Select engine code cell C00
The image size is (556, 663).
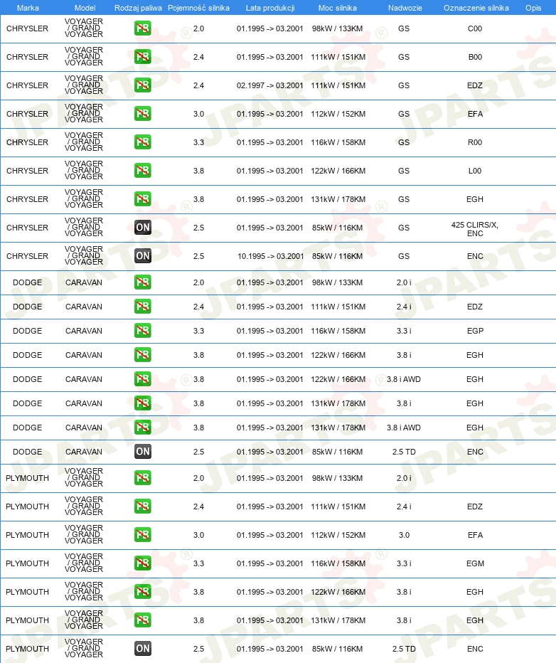click(x=475, y=28)
